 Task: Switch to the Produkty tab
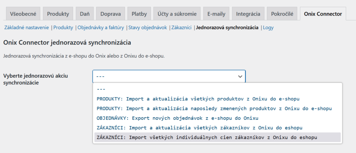click(58, 14)
